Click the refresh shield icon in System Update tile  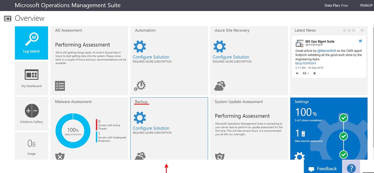click(x=220, y=156)
